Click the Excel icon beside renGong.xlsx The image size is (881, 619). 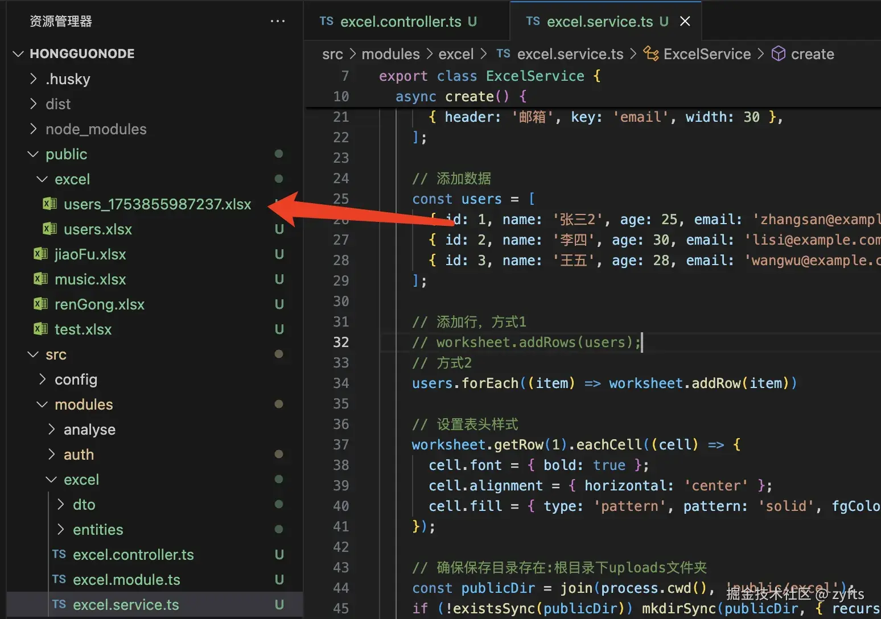click(40, 304)
